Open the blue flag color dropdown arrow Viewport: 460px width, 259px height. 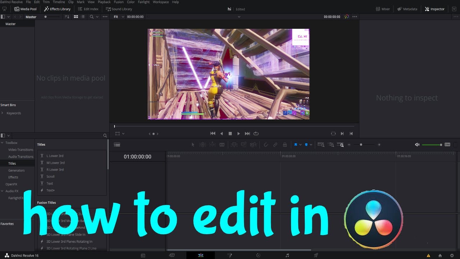pyautogui.click(x=301, y=145)
